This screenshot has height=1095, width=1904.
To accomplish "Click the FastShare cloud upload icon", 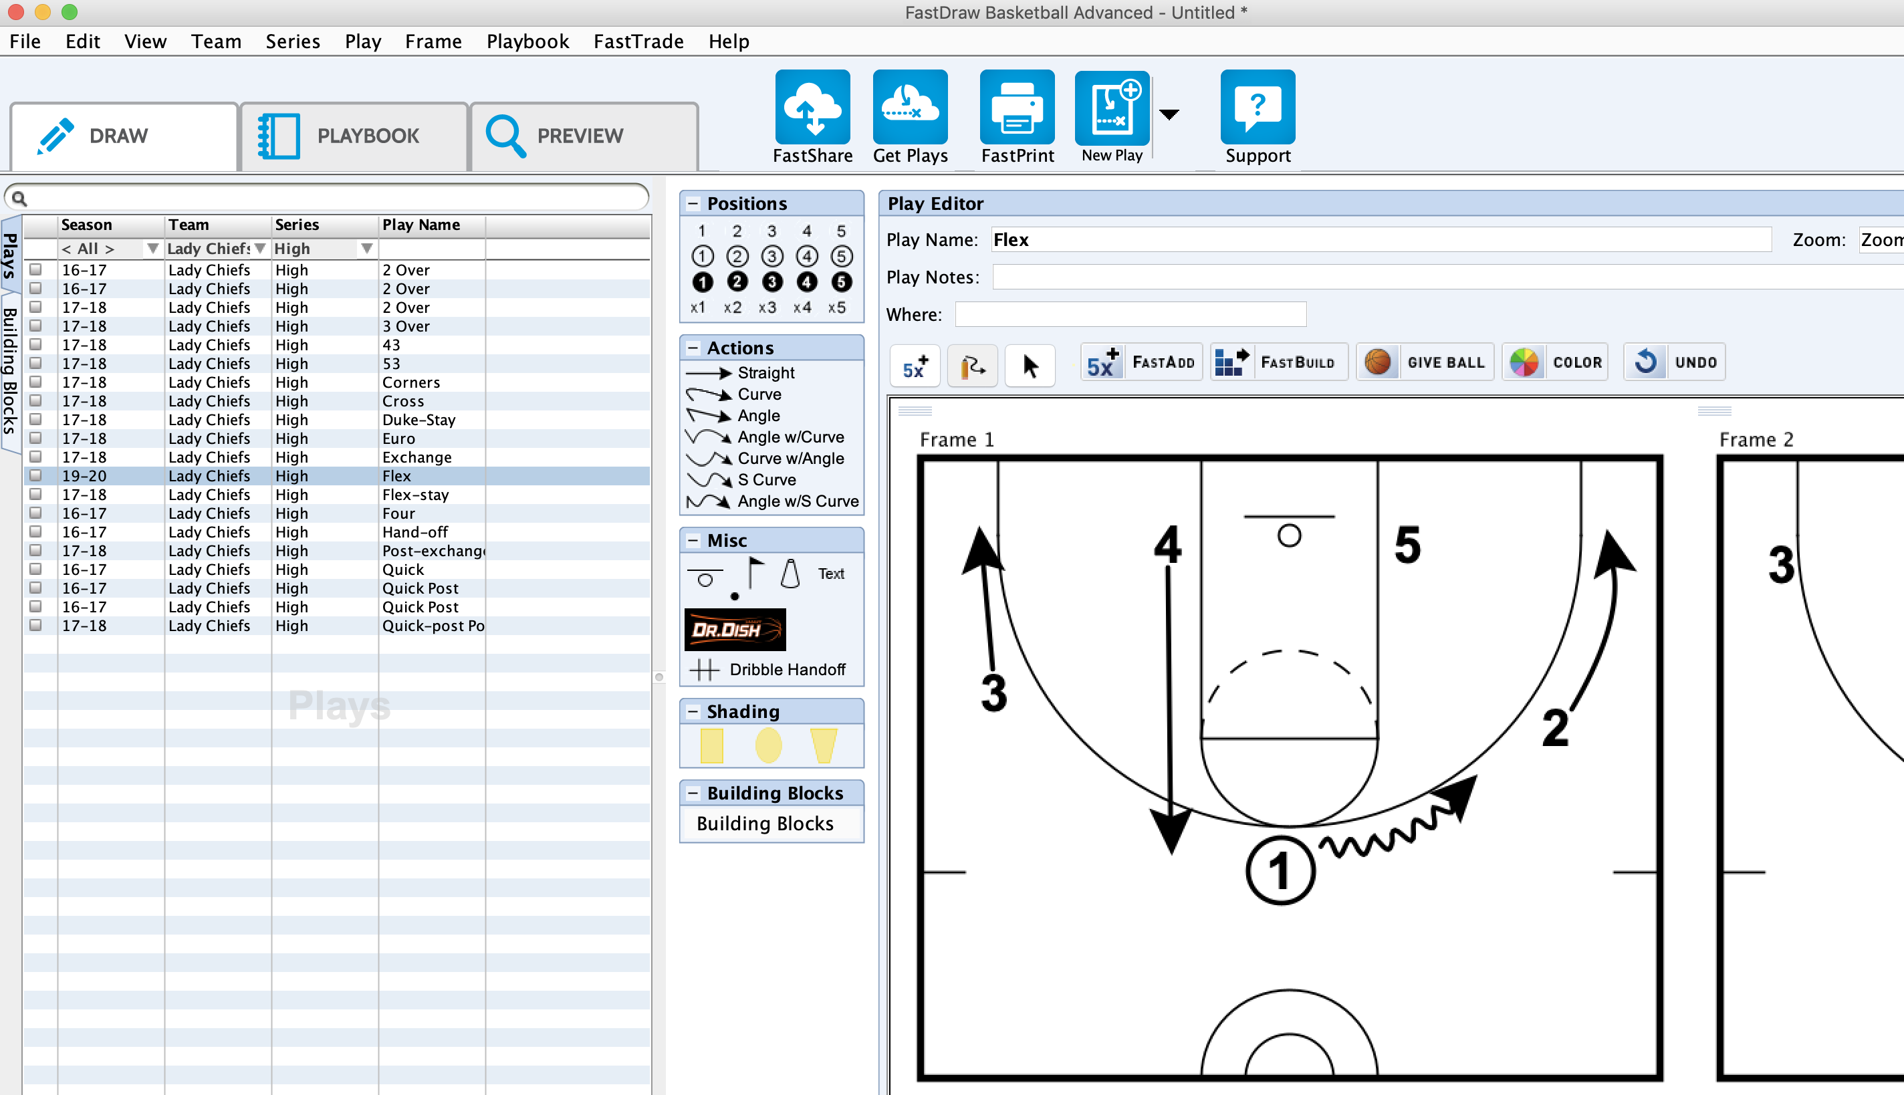I will pos(812,108).
